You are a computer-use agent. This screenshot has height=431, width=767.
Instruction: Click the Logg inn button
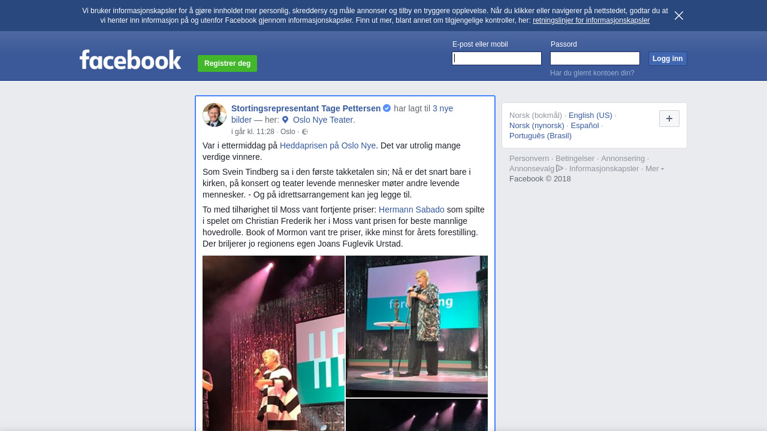(x=668, y=59)
